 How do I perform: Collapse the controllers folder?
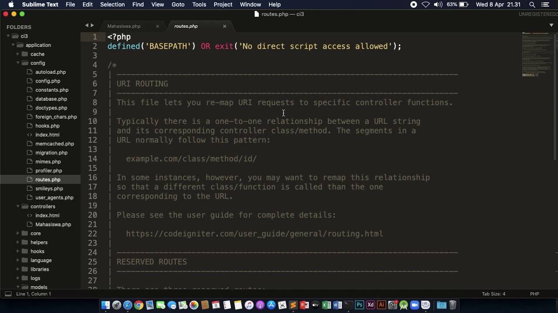coord(18,206)
